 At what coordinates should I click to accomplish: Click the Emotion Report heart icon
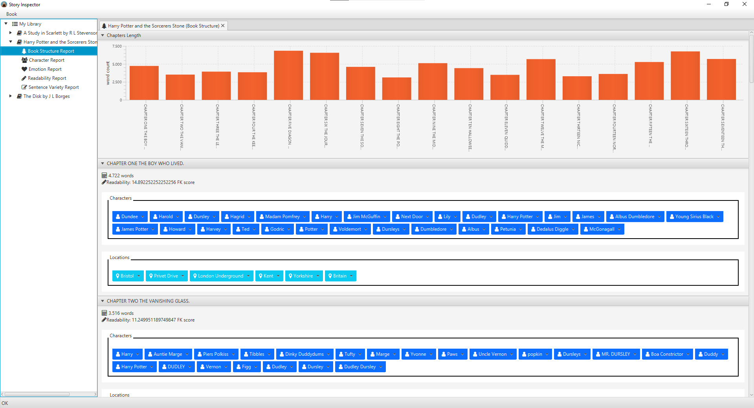coord(24,69)
